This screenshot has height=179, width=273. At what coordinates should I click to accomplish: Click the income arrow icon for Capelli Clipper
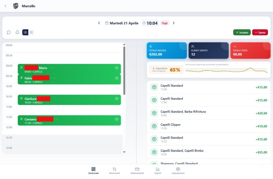(154, 126)
